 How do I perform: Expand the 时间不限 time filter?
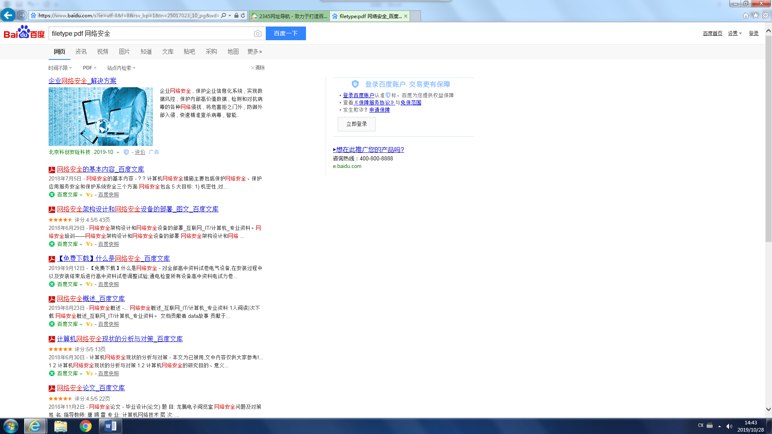click(60, 68)
